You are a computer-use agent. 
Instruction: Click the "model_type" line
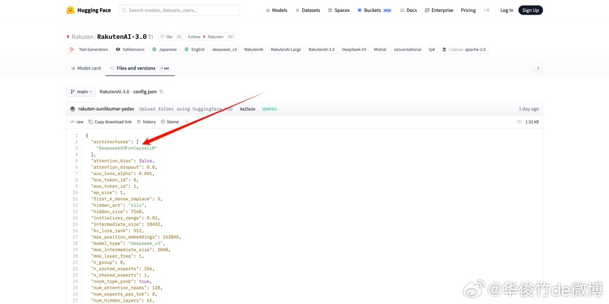tap(128, 243)
